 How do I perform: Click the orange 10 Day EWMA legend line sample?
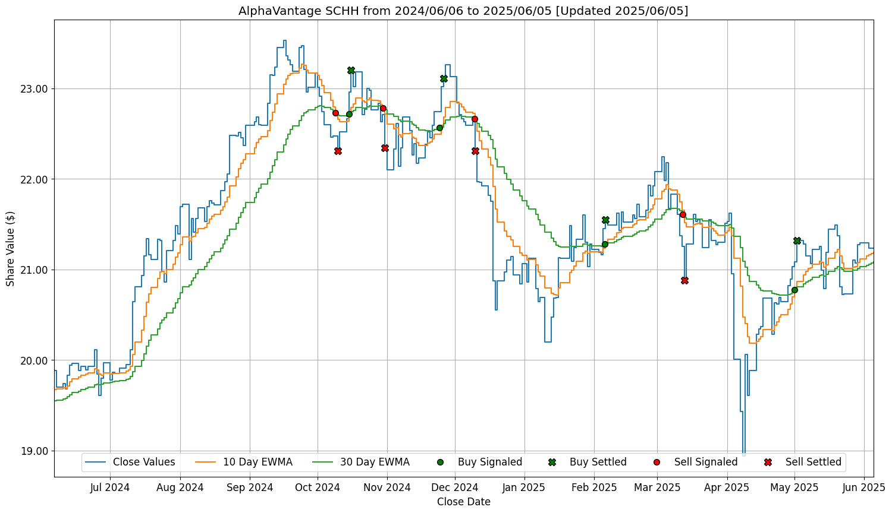[x=205, y=462]
